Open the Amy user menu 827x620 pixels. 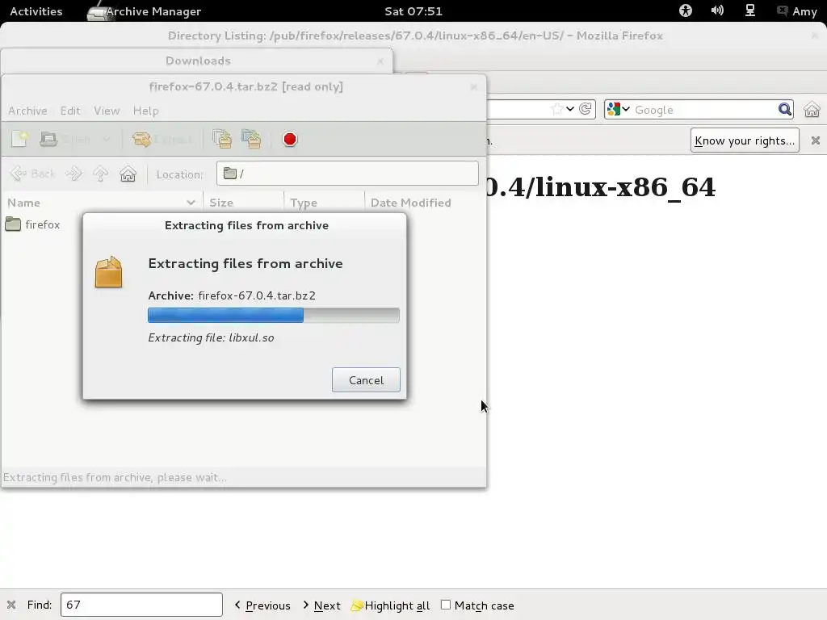point(797,11)
